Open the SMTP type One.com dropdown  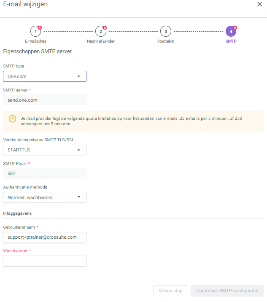(x=45, y=76)
